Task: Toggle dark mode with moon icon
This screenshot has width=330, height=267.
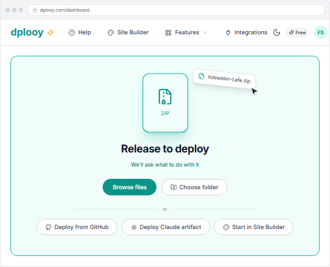Action: point(277,32)
